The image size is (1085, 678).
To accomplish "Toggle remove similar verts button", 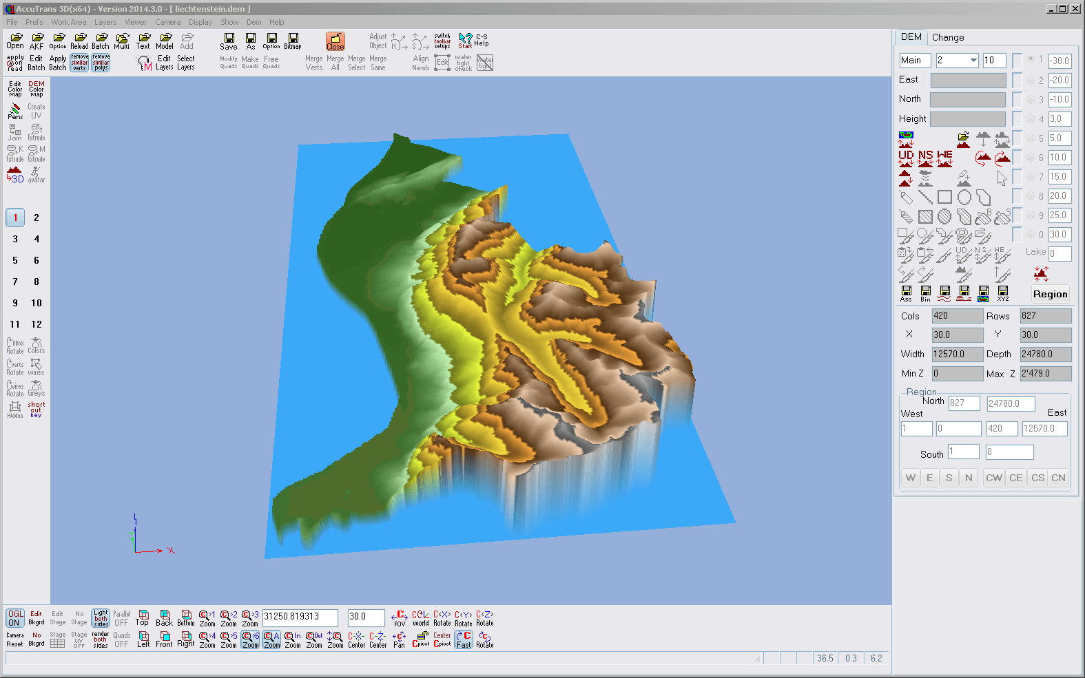I will tap(79, 63).
